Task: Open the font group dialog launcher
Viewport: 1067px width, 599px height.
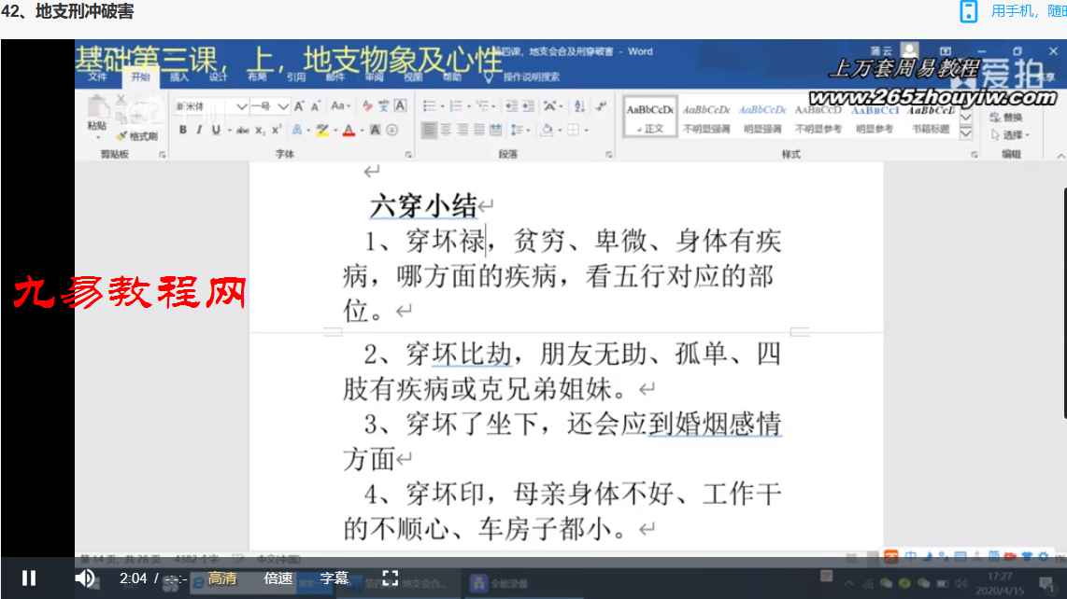Action: click(x=408, y=155)
